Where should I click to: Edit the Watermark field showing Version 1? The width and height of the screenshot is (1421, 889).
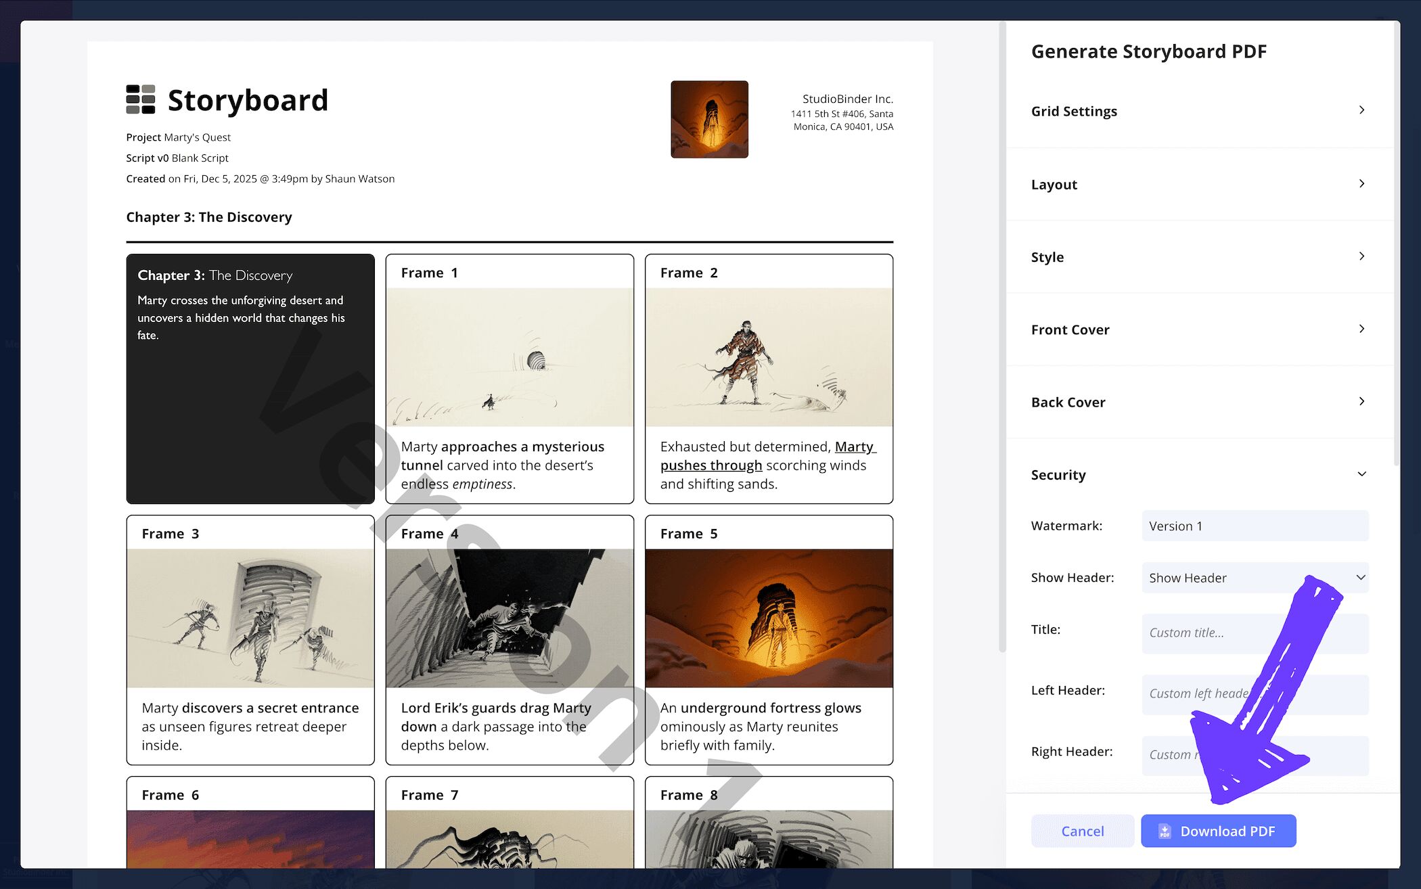point(1255,526)
